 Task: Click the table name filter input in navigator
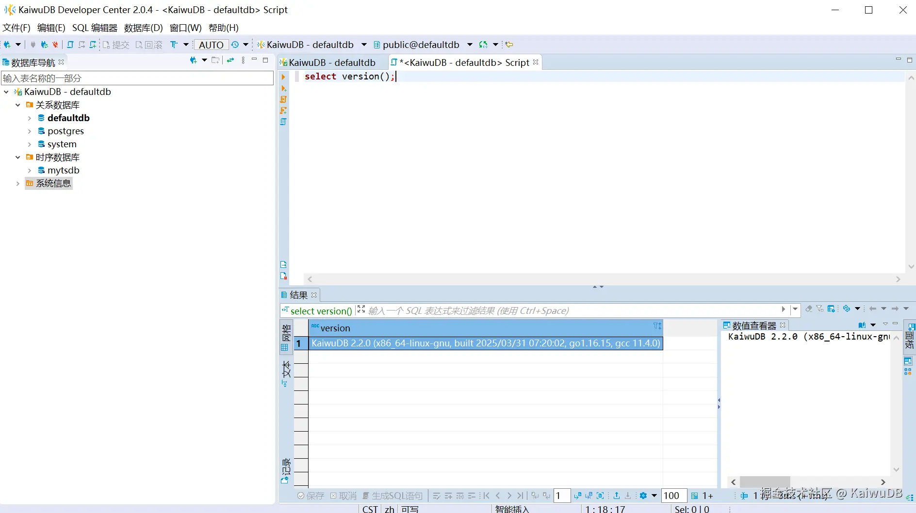(x=137, y=78)
